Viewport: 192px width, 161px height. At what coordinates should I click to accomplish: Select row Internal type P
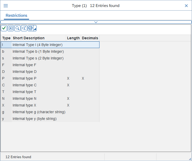(x=50, y=78)
